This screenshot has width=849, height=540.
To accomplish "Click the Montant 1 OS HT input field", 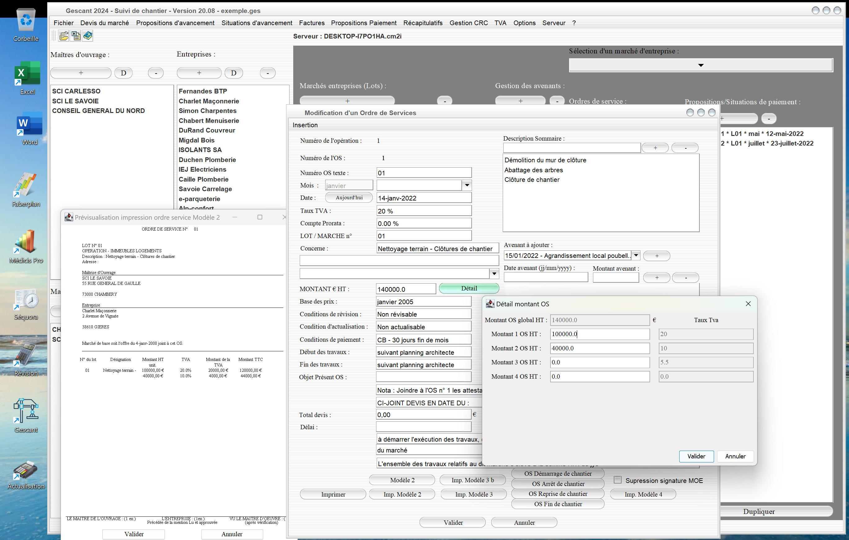I will 600,334.
